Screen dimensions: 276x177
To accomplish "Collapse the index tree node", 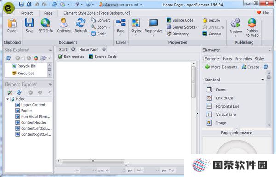I will pyautogui.click(x=7, y=99).
